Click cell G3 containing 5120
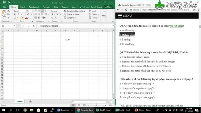The height and width of the screenshot is (113, 201). pos(65,40)
